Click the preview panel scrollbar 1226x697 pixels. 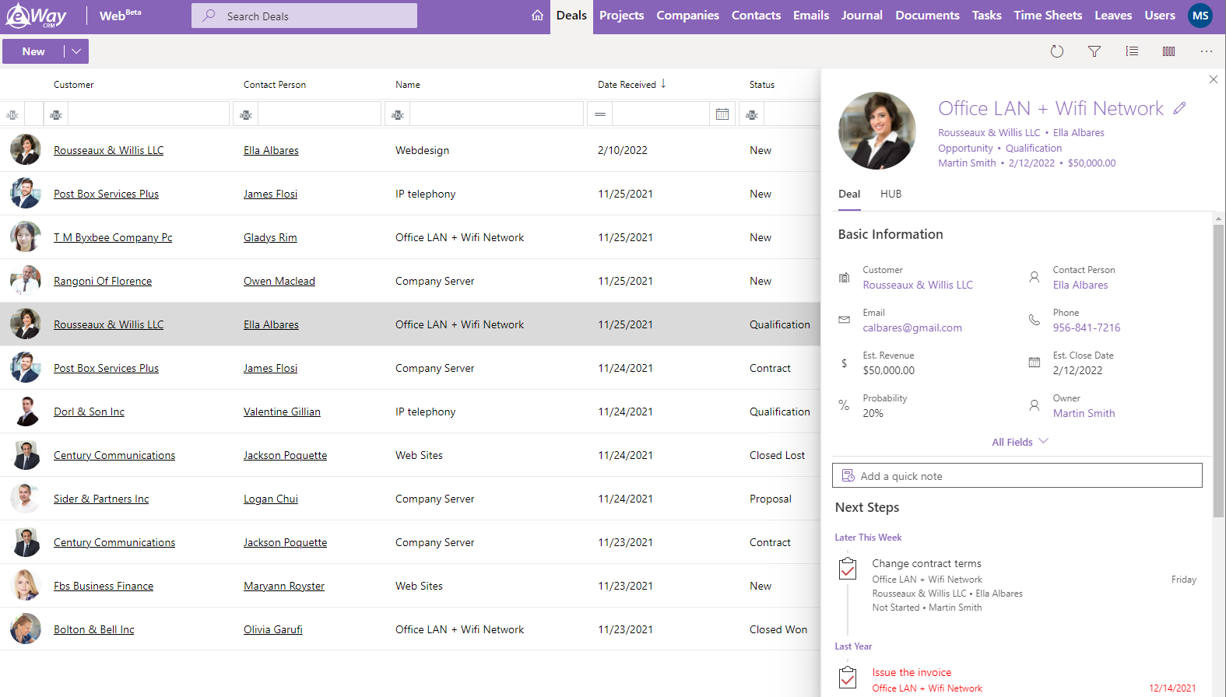point(1218,370)
